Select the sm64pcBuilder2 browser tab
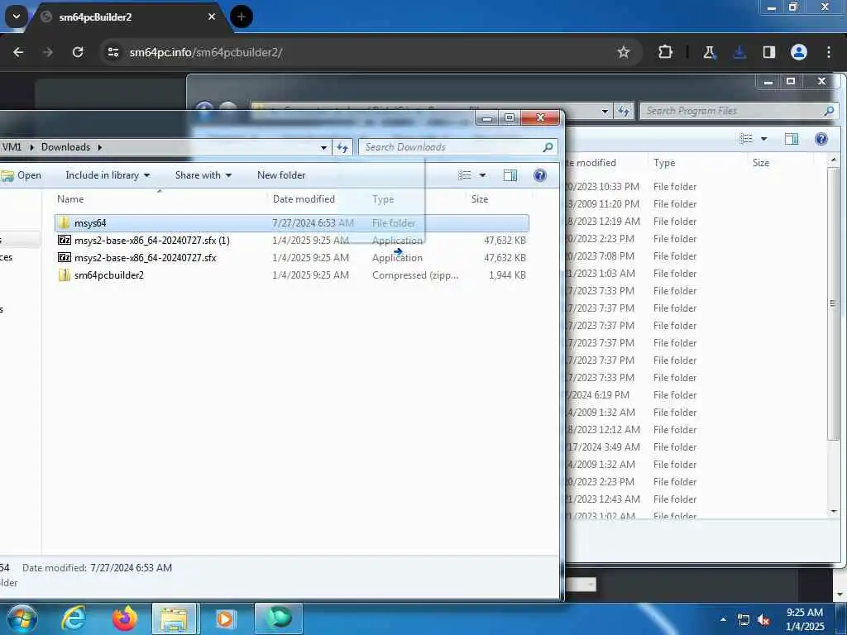The width and height of the screenshot is (847, 635). point(130,17)
